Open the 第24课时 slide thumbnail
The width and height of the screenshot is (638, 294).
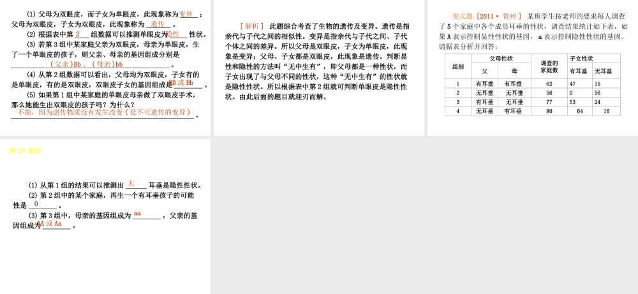(x=105, y=216)
